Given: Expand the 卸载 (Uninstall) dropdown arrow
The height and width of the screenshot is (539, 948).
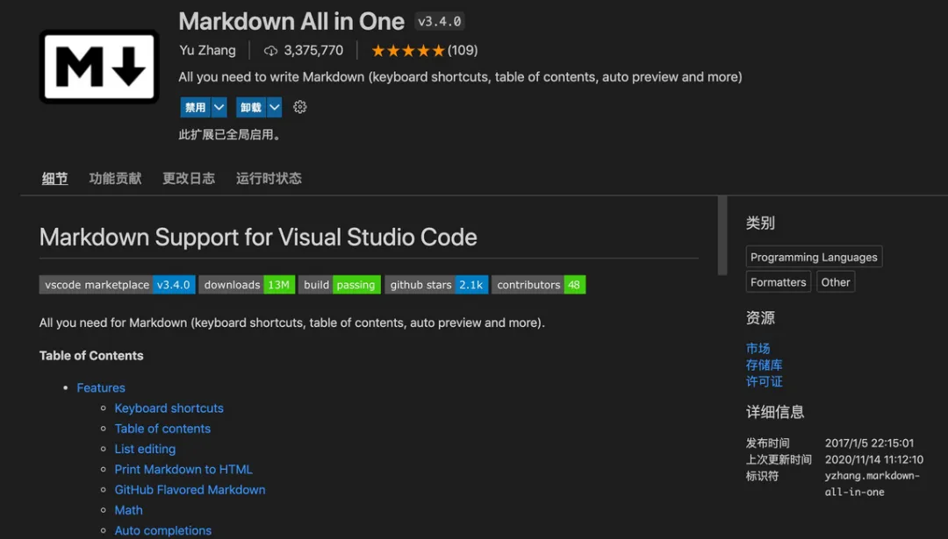Looking at the screenshot, I should pos(275,107).
